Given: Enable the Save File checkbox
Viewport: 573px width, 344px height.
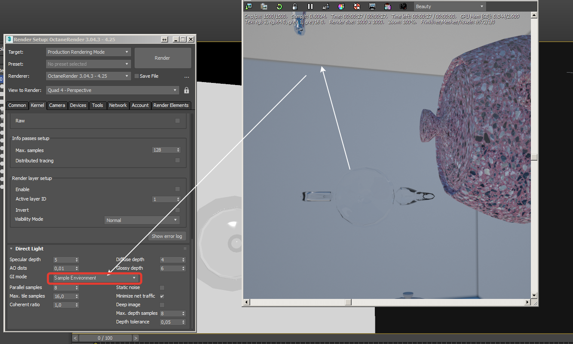Looking at the screenshot, I should click(x=137, y=76).
